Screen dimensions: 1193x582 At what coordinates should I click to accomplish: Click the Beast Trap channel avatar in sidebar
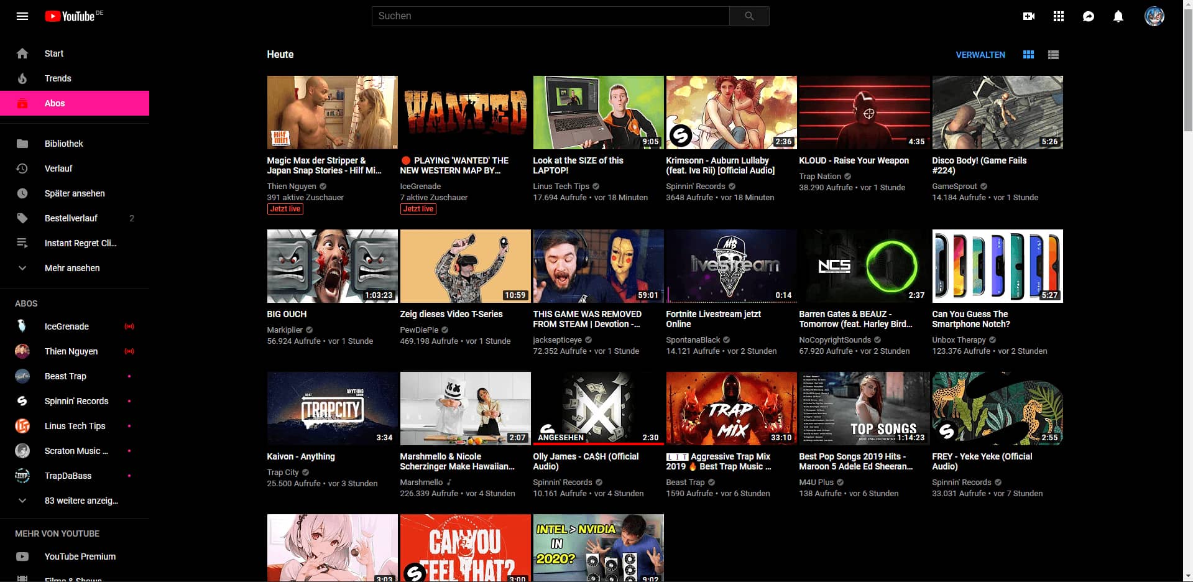pos(22,376)
